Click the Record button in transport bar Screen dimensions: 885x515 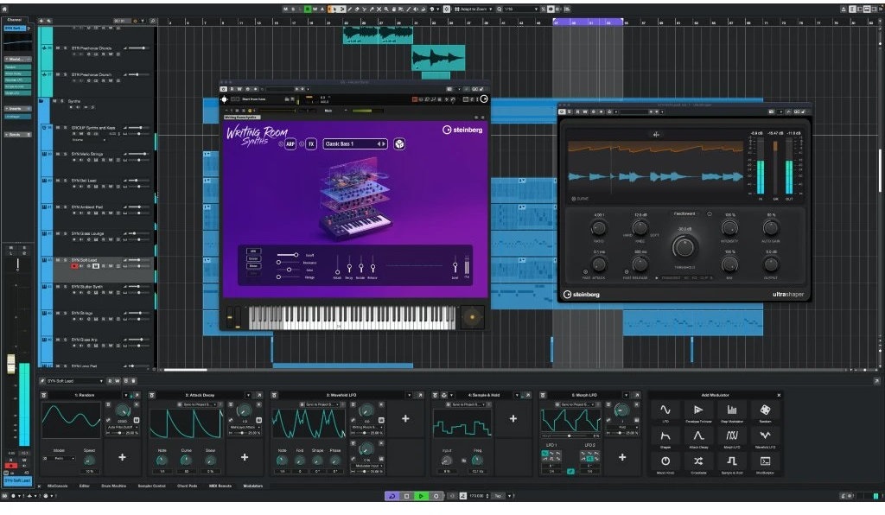pyautogui.click(x=436, y=496)
